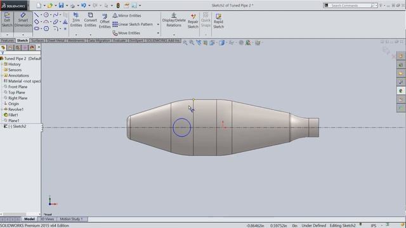Select the Line sketch tool
The height and width of the screenshot is (228, 406).
pos(37,15)
